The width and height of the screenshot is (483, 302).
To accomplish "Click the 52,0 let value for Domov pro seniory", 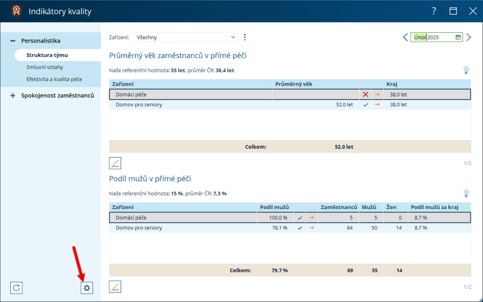I will pyautogui.click(x=344, y=105).
